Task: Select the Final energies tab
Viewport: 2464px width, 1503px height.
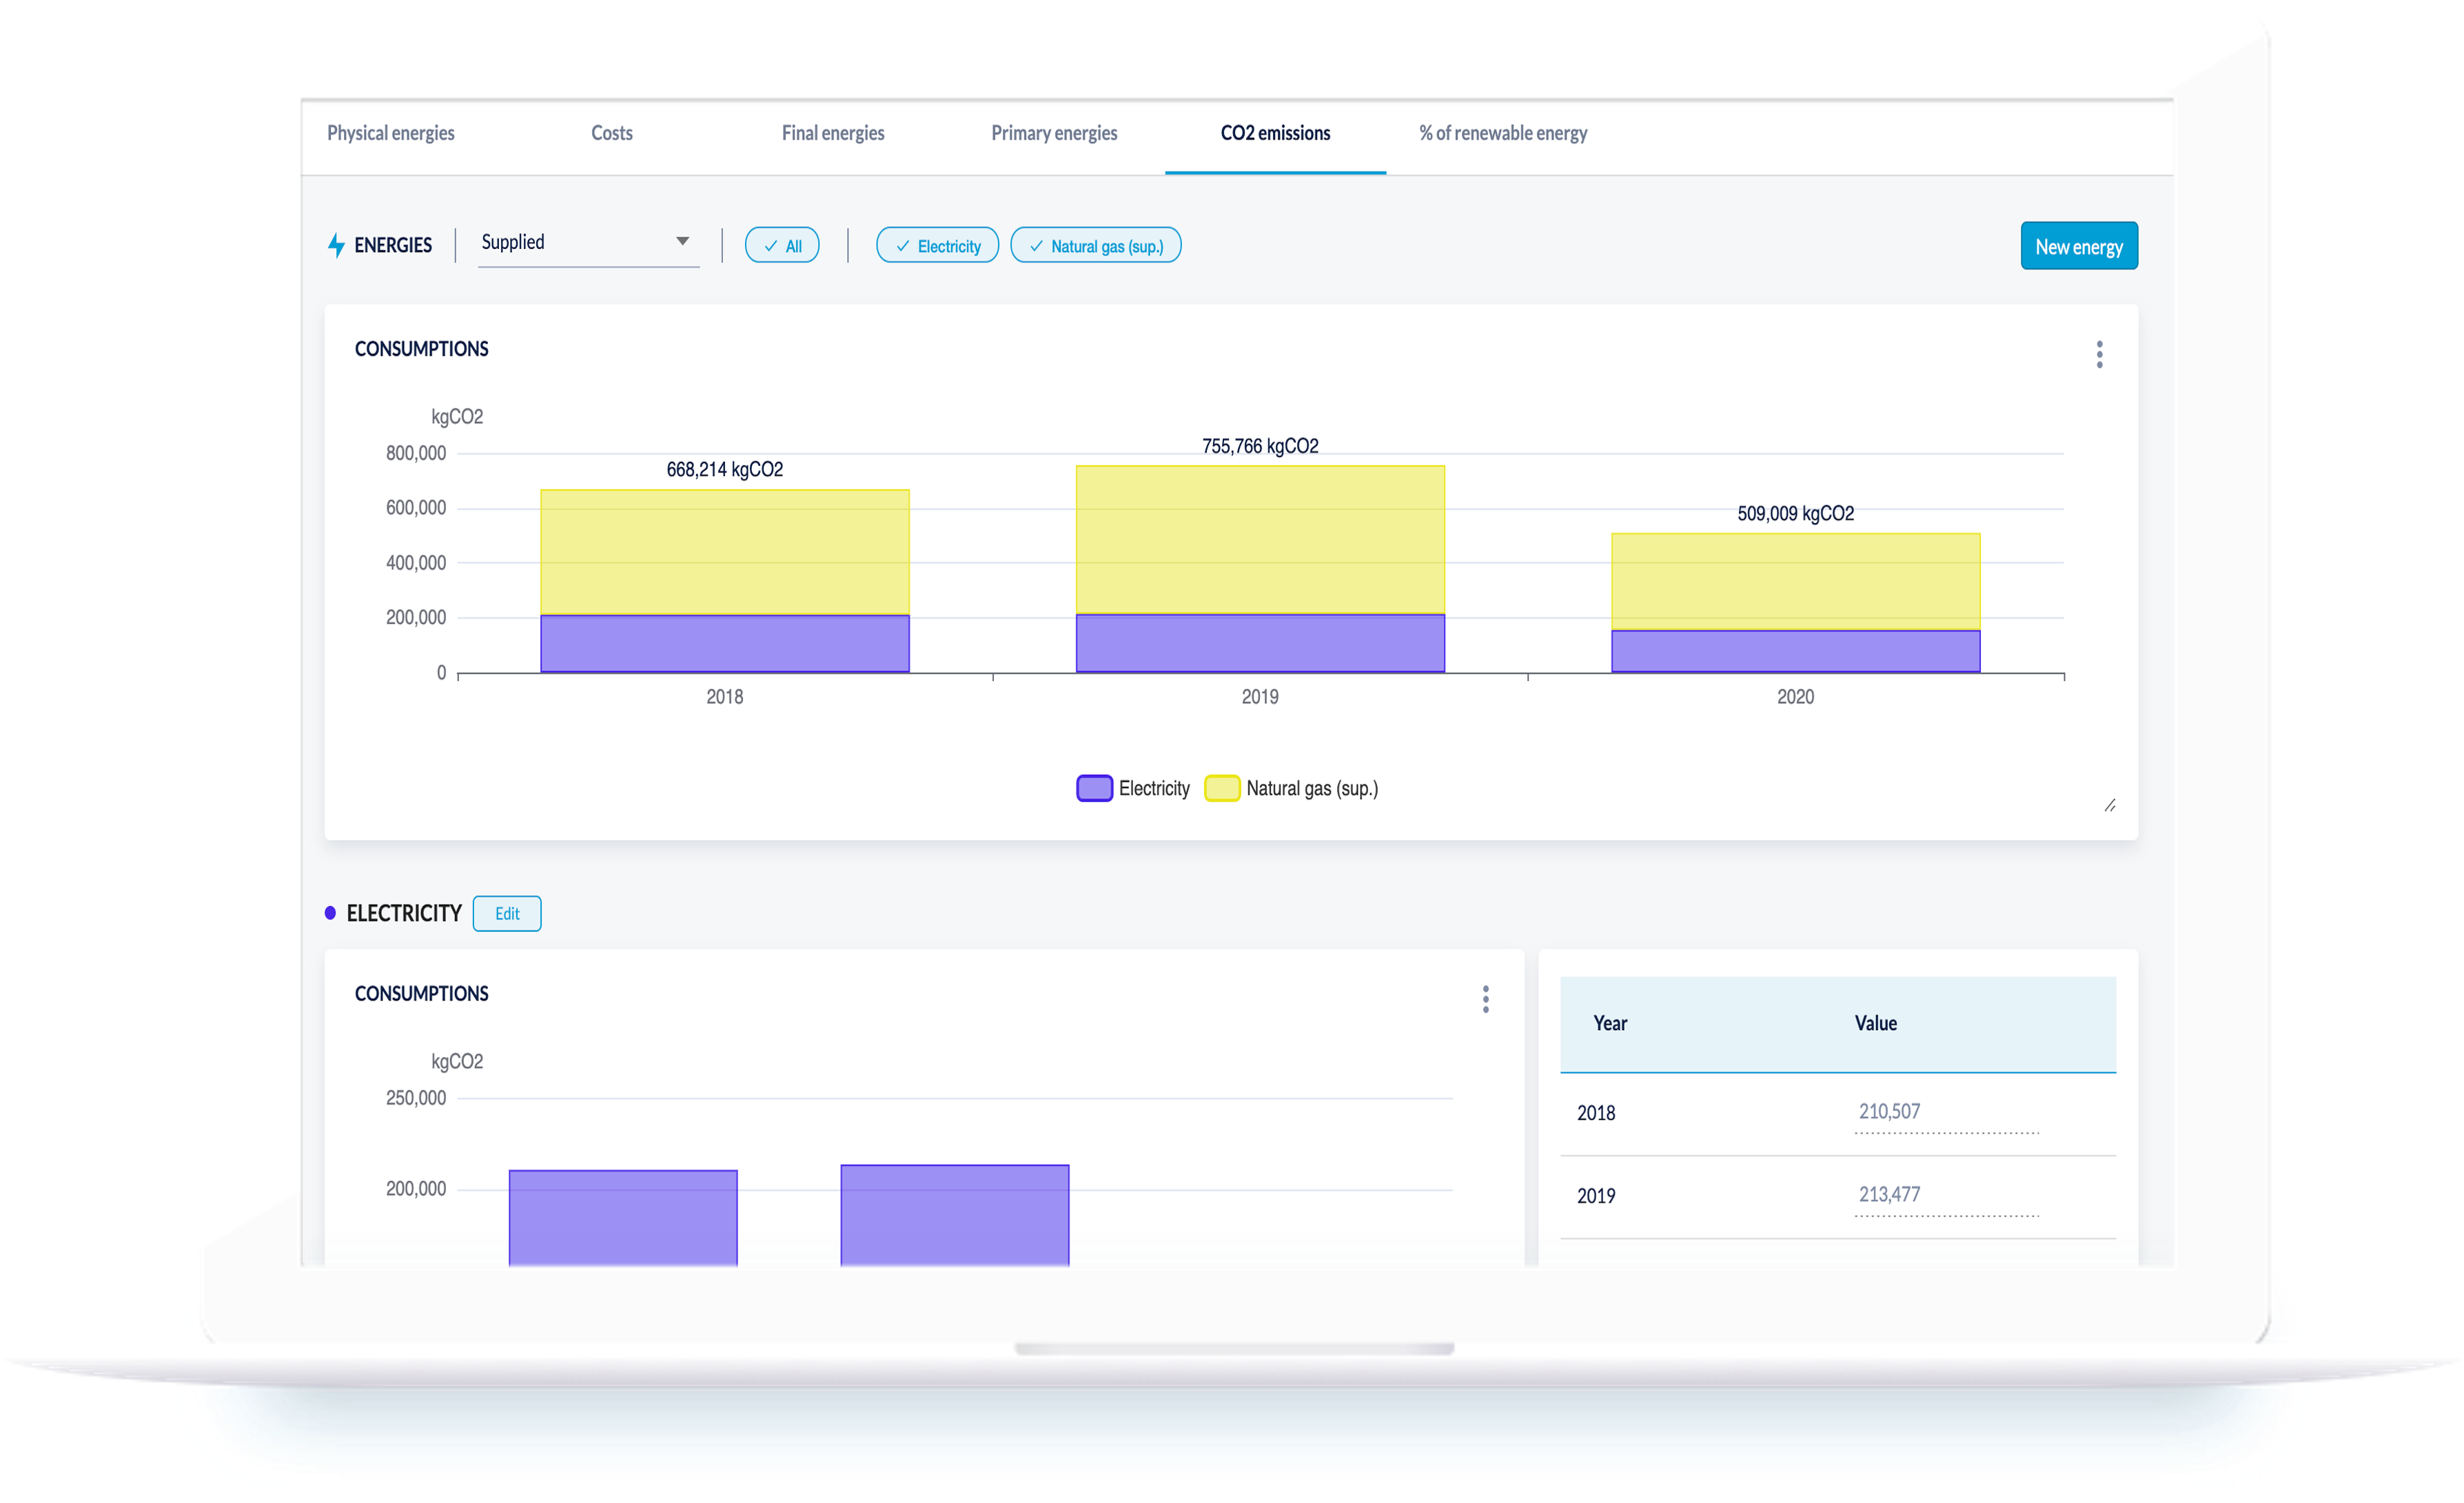Action: point(832,133)
